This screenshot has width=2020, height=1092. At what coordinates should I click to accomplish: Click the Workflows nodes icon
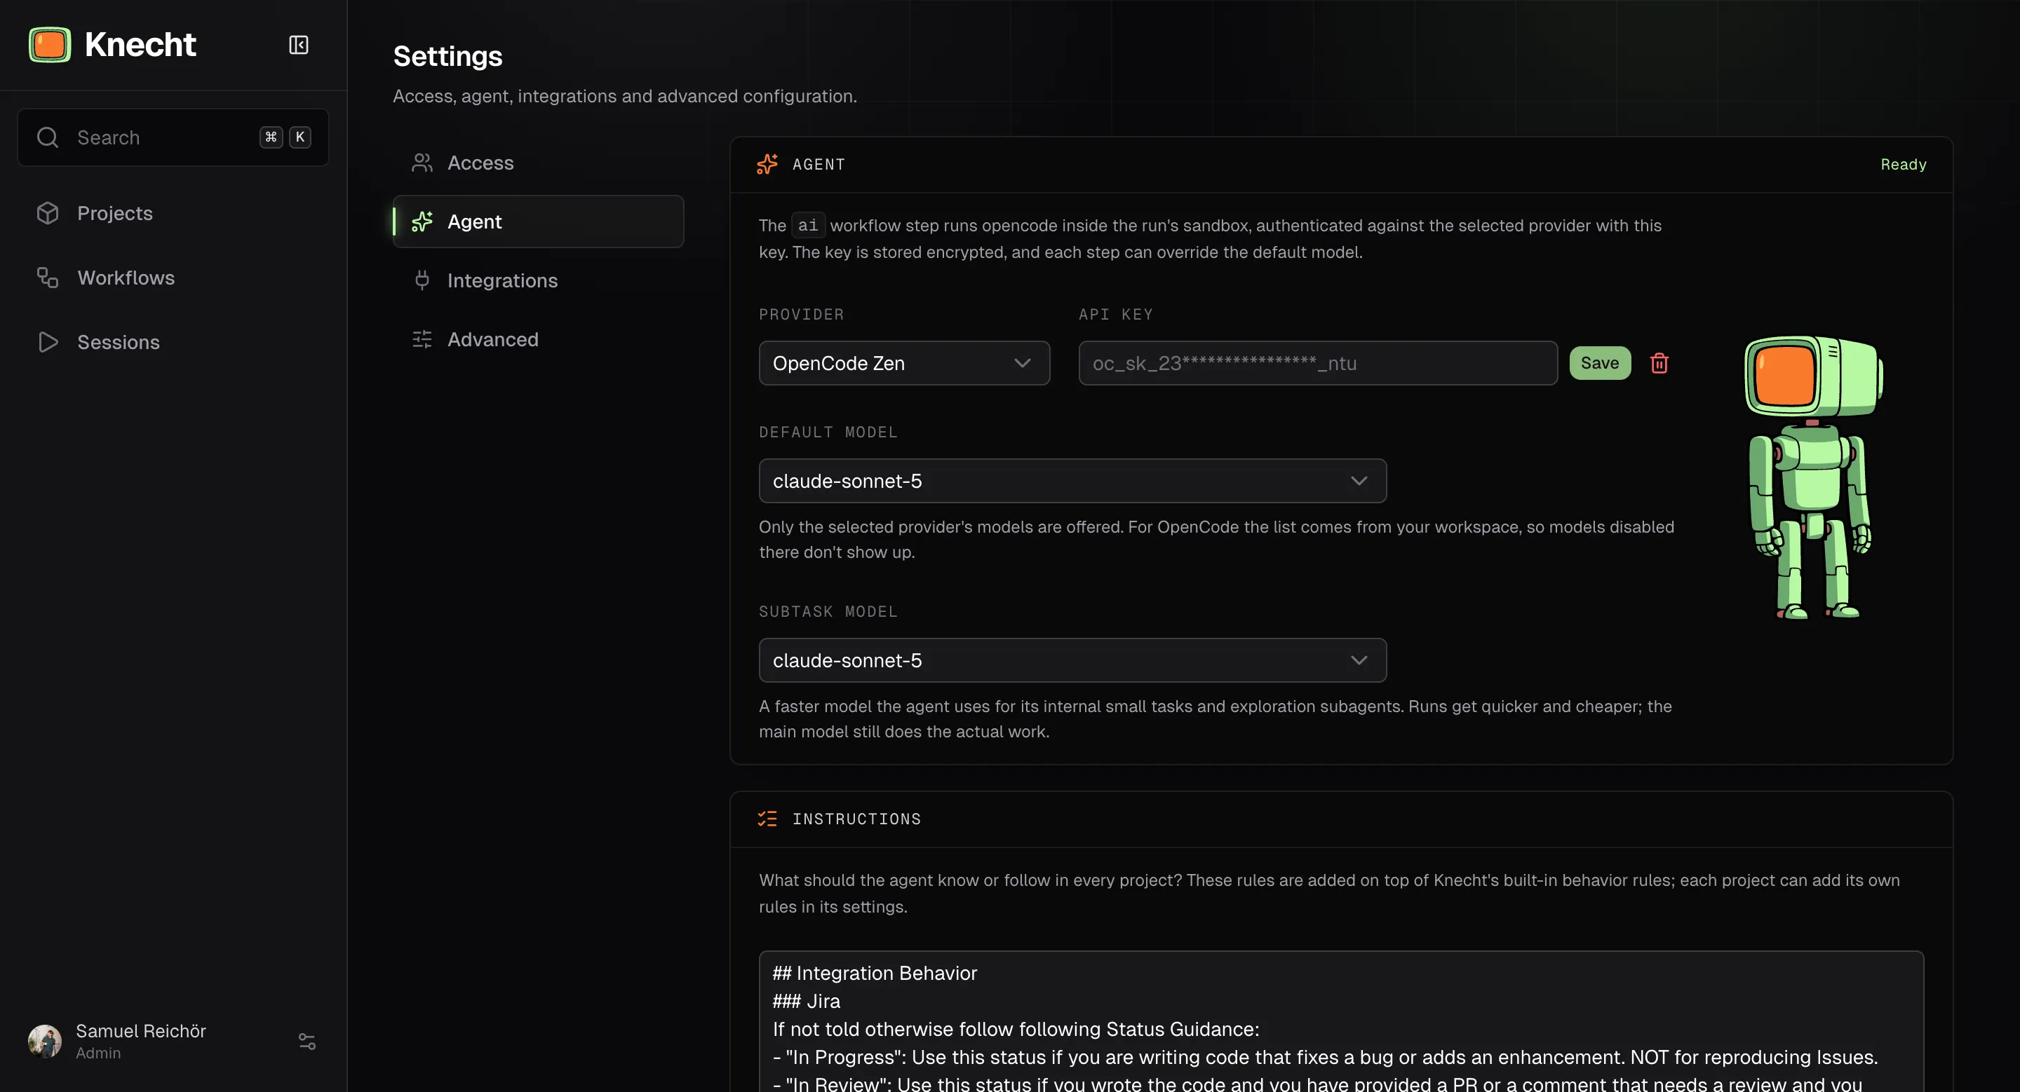(48, 278)
